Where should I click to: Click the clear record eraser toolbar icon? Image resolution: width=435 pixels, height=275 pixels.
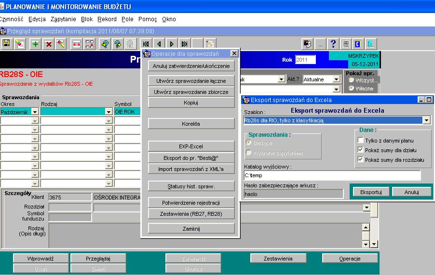tap(19, 44)
